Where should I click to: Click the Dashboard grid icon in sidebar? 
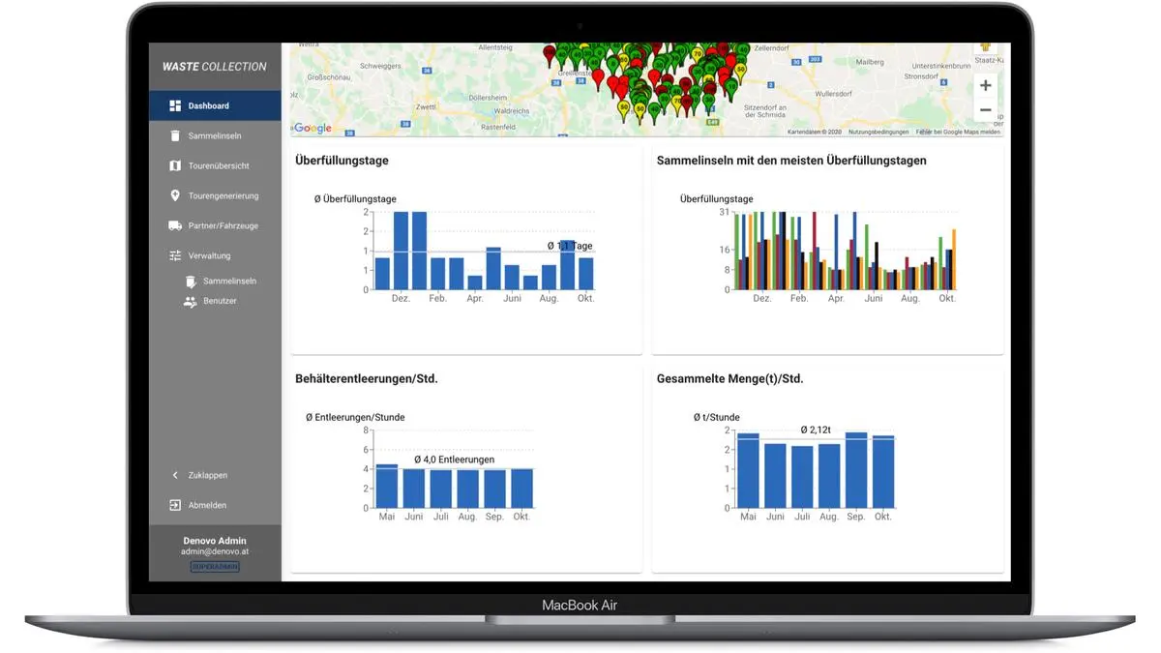point(175,105)
